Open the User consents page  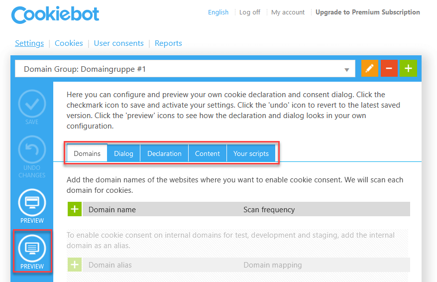tap(119, 43)
